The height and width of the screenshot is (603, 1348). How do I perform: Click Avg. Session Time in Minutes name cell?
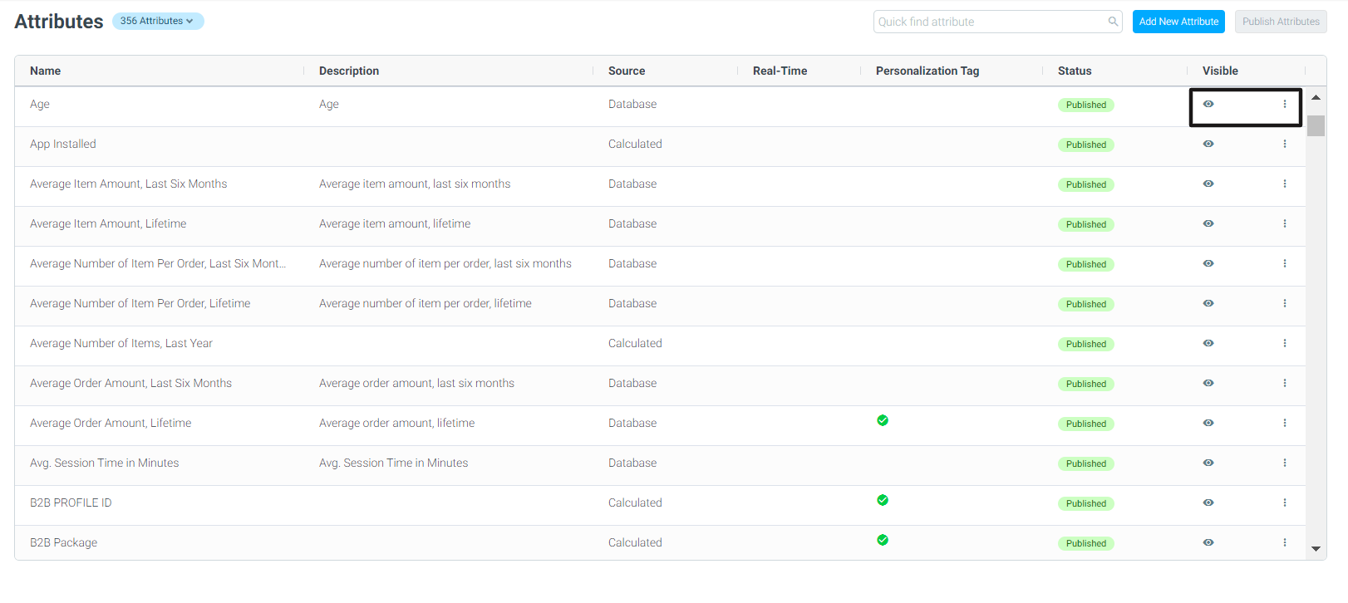105,463
